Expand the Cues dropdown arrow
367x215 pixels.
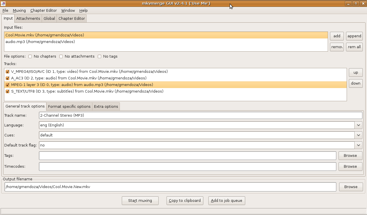(x=358, y=135)
